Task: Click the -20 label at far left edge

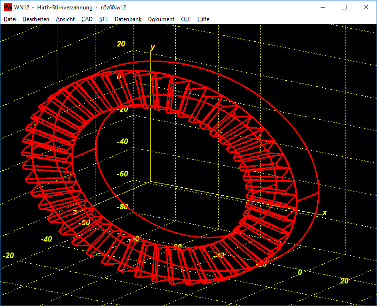Action: 8,255
